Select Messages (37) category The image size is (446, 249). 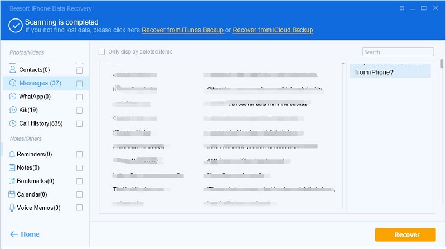tap(40, 83)
